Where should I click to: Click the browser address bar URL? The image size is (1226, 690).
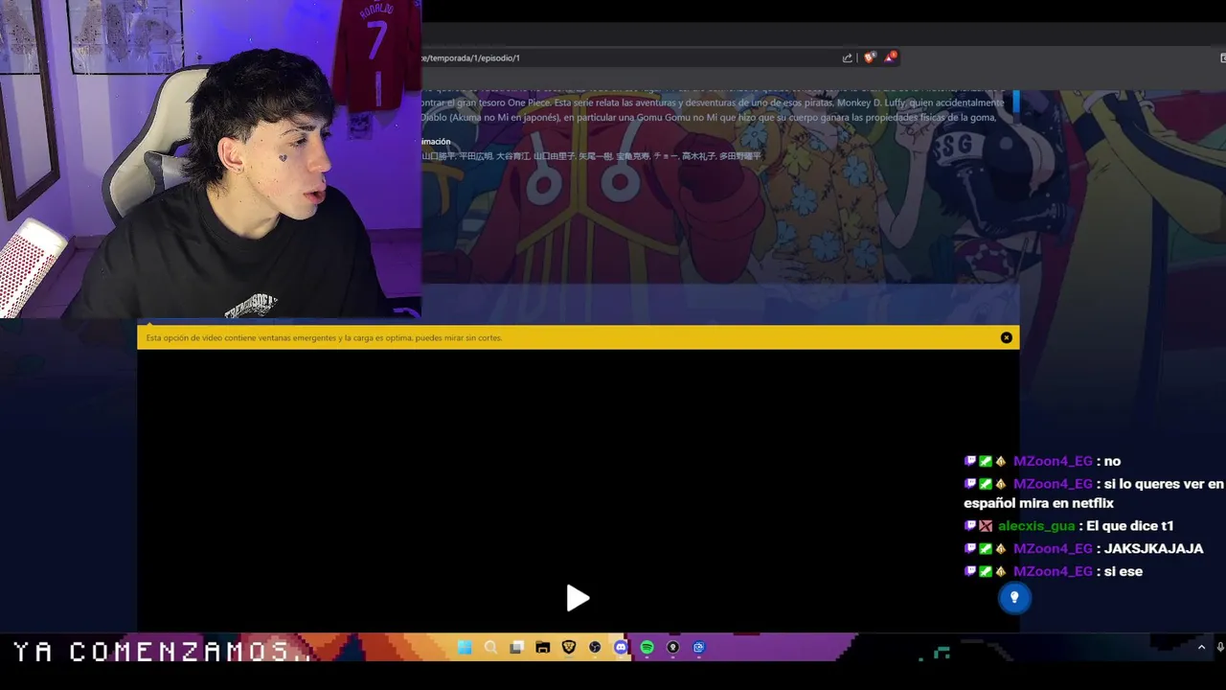[470, 57]
